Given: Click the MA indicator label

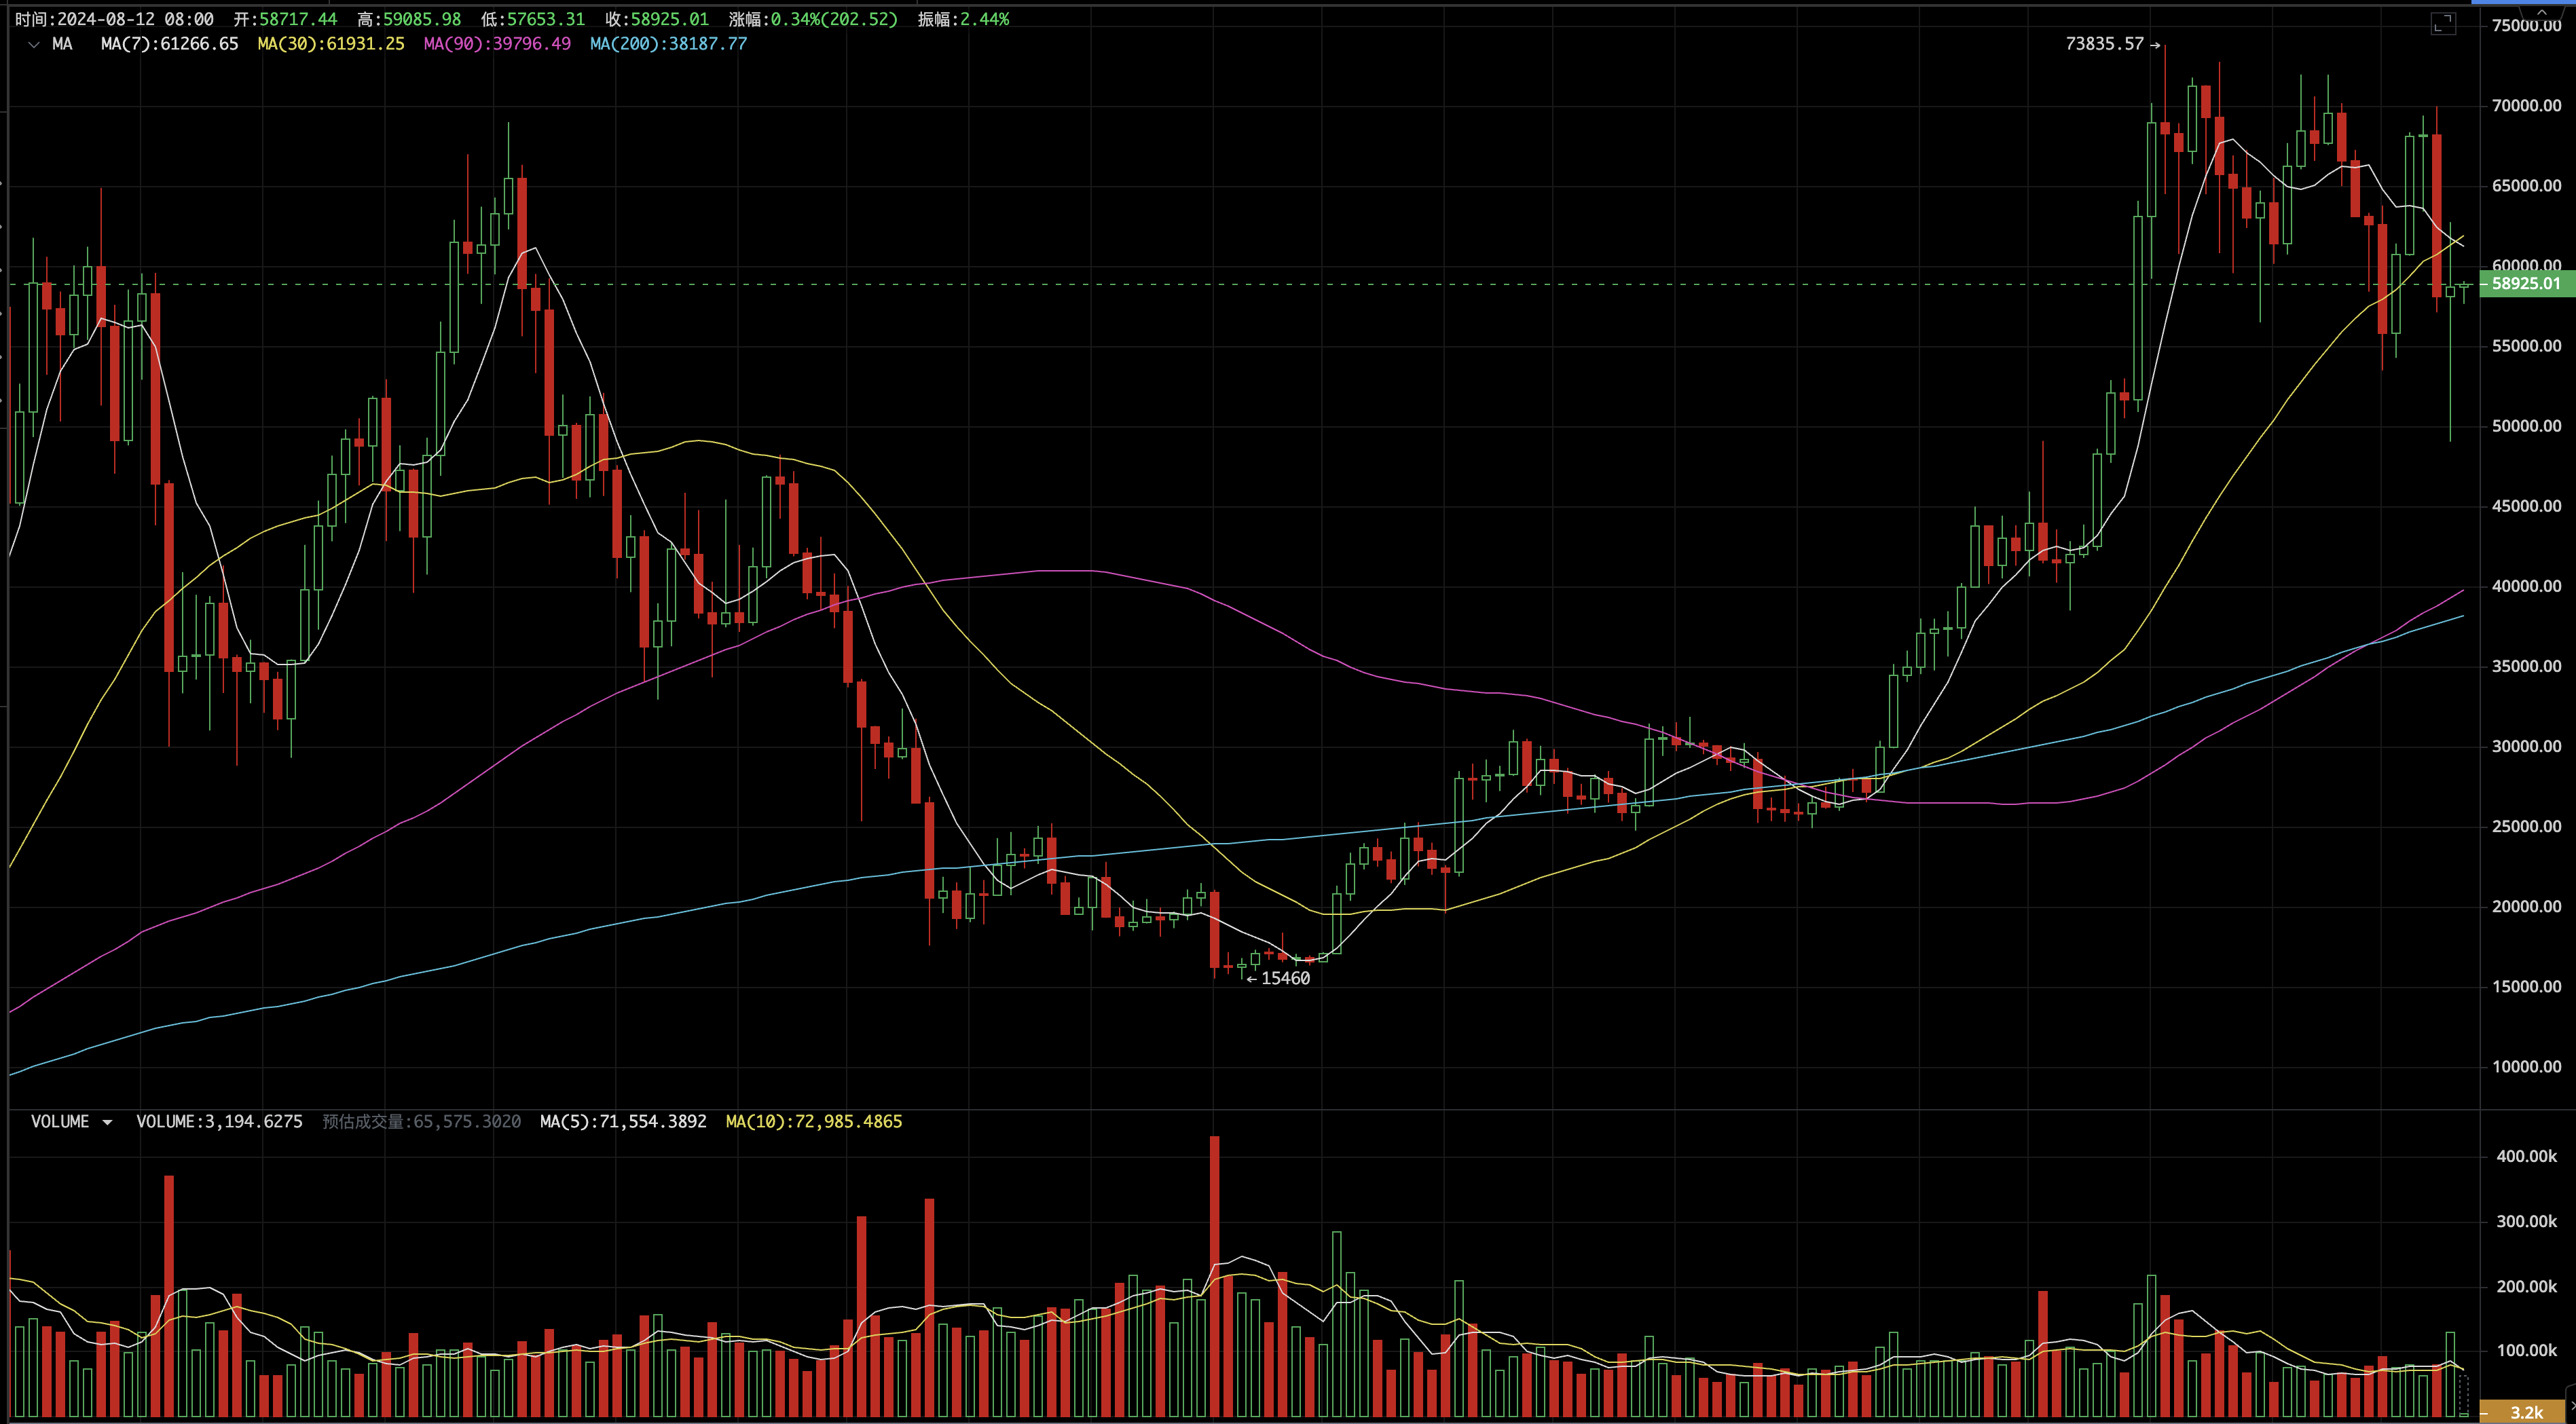Looking at the screenshot, I should (x=62, y=44).
